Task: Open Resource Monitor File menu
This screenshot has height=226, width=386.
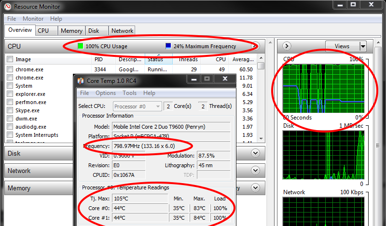Action: (x=12, y=19)
